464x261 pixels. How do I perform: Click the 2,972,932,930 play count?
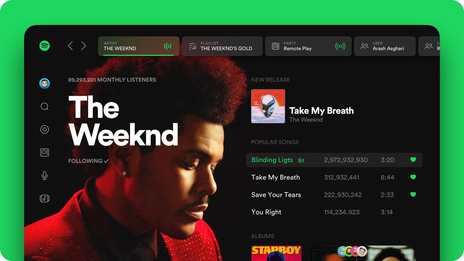(346, 160)
